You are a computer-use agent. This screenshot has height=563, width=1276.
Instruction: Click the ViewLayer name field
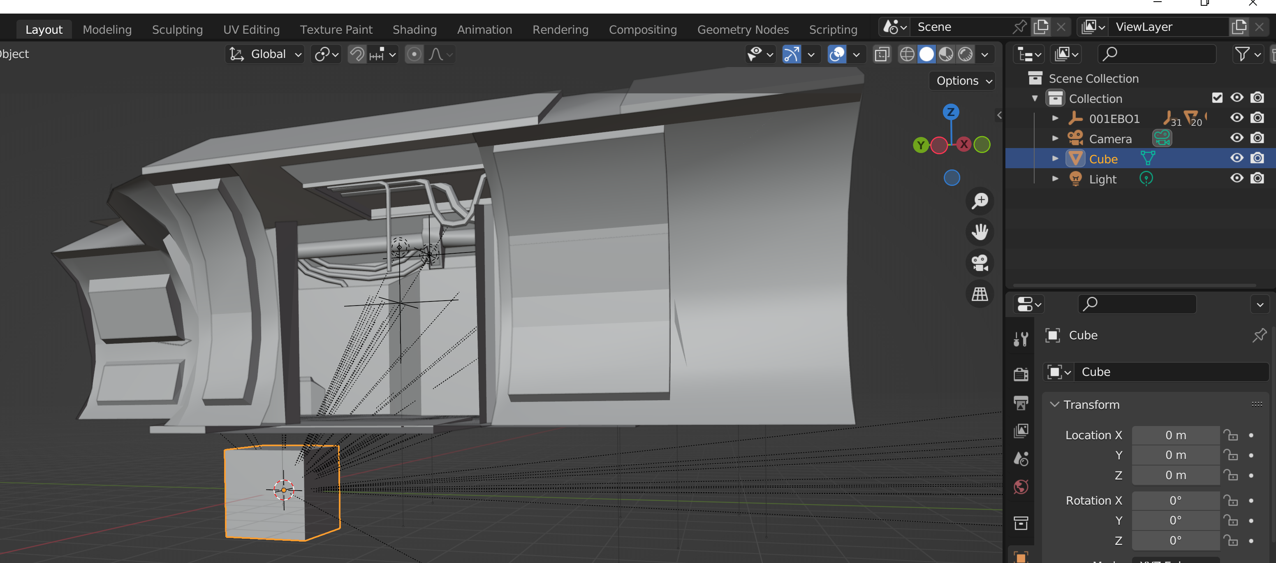point(1168,27)
